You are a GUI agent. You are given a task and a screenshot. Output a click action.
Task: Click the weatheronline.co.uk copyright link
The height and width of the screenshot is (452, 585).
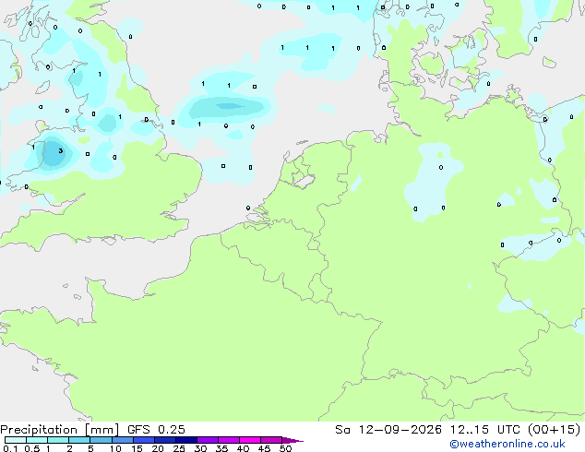tap(507, 444)
